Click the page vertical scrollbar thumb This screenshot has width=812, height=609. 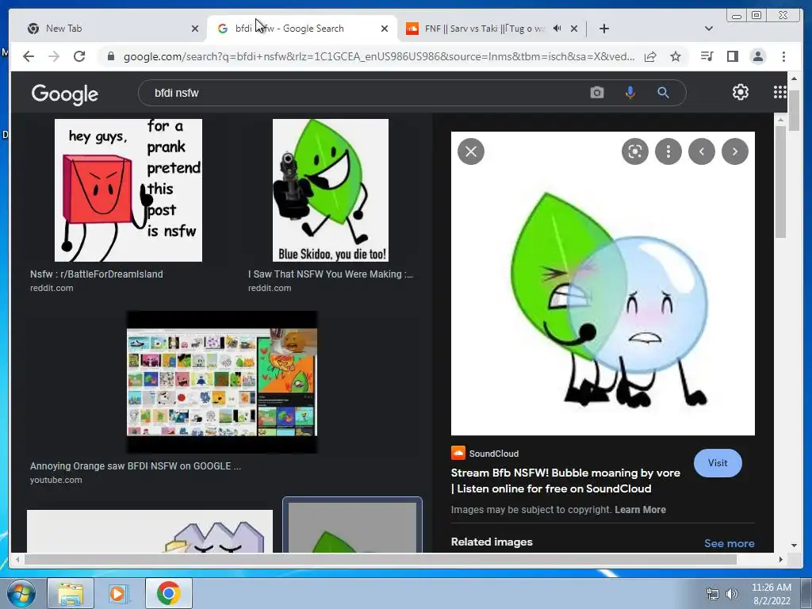click(794, 109)
